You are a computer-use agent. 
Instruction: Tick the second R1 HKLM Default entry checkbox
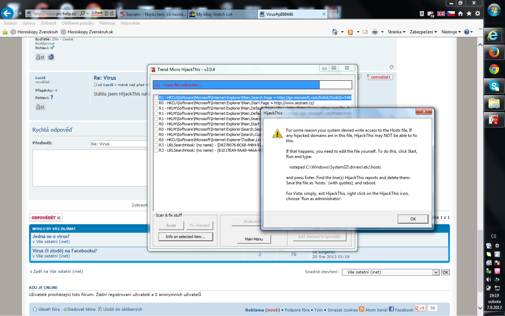[156, 114]
